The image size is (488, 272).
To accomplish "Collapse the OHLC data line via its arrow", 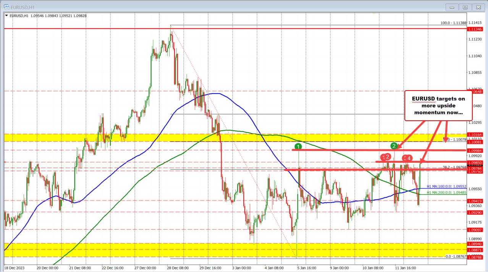I will point(6,16).
